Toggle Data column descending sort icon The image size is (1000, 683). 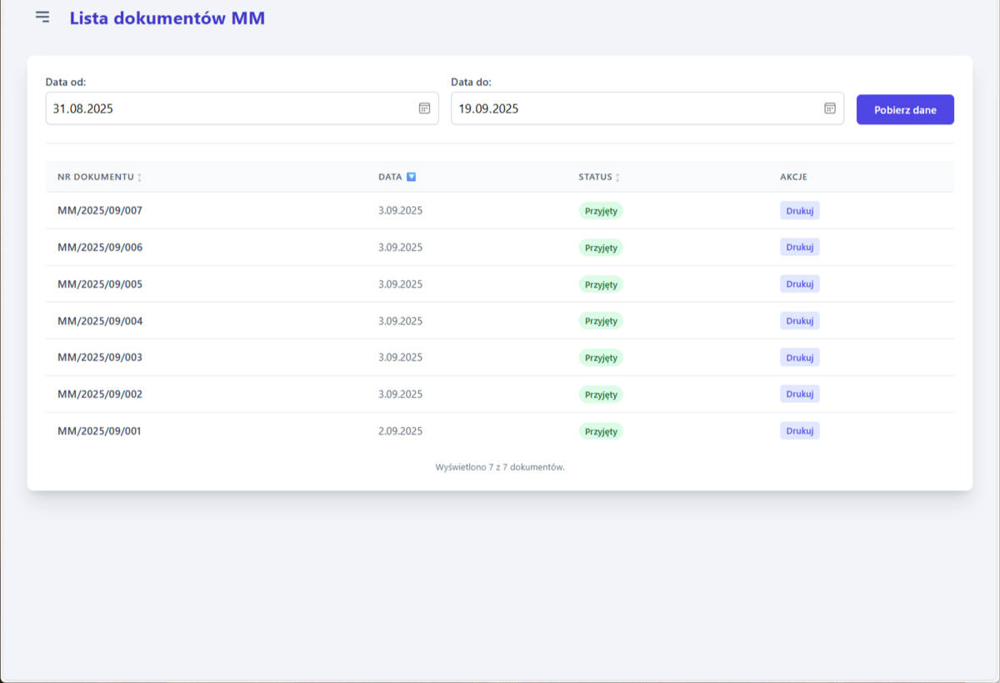[411, 177]
